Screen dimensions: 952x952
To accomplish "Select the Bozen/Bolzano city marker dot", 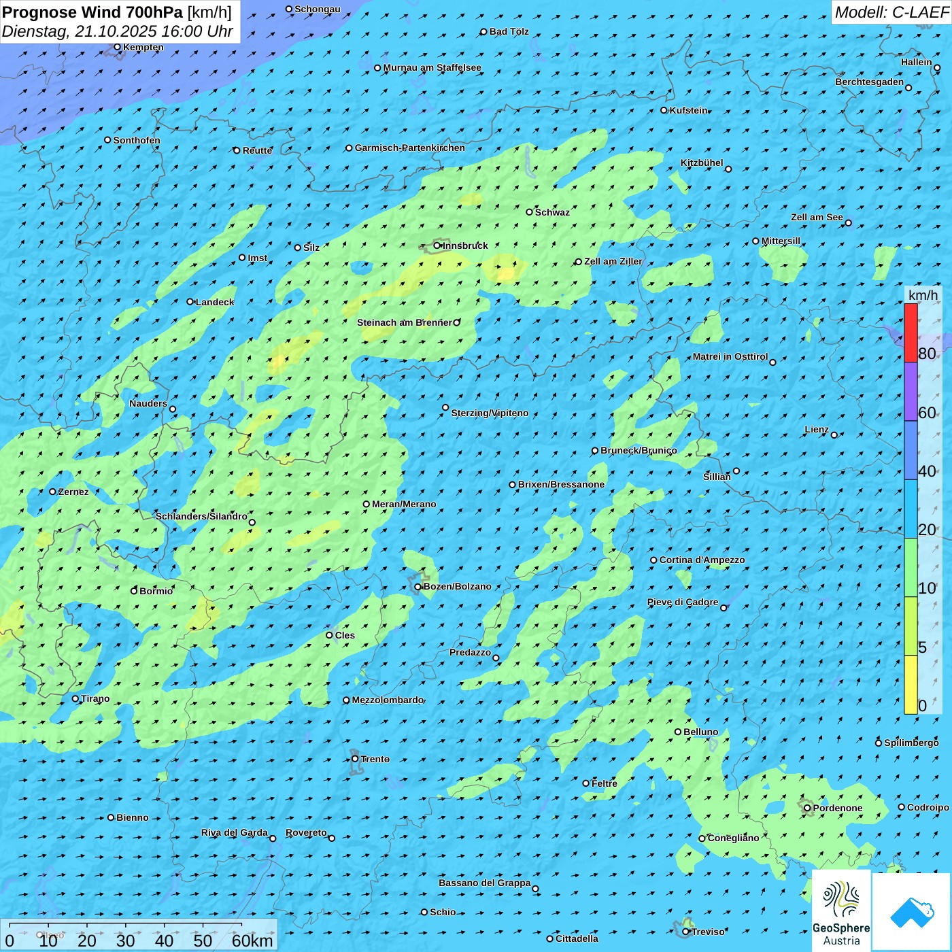I will tap(418, 587).
